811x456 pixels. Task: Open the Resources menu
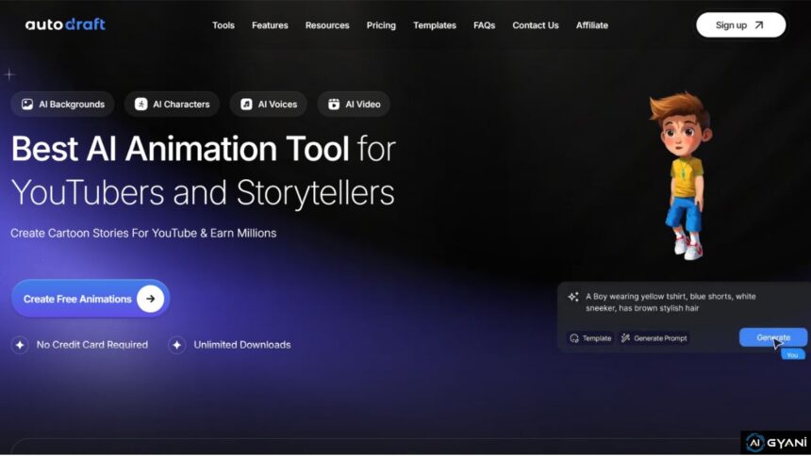(327, 25)
